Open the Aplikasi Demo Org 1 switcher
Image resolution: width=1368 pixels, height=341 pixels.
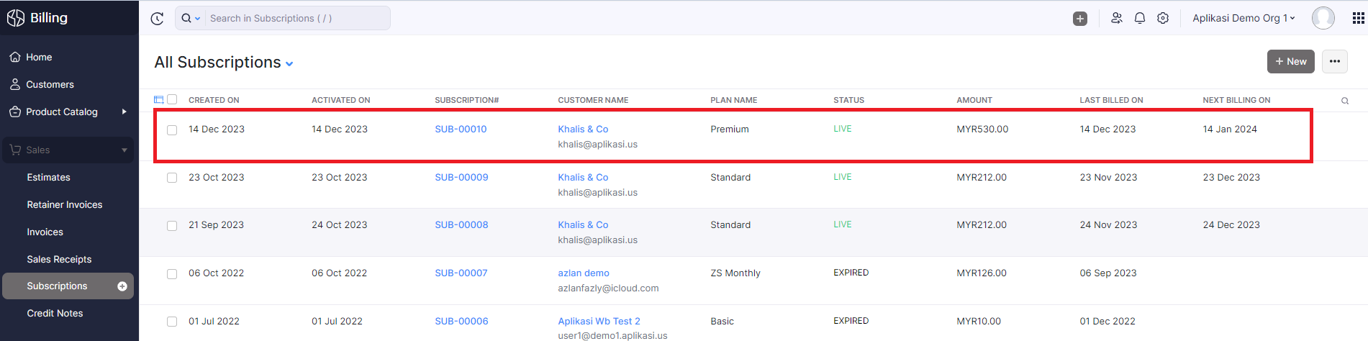click(1243, 19)
